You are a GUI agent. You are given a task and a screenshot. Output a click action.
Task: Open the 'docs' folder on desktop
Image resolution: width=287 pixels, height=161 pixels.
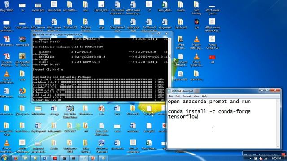[x=86, y=6]
